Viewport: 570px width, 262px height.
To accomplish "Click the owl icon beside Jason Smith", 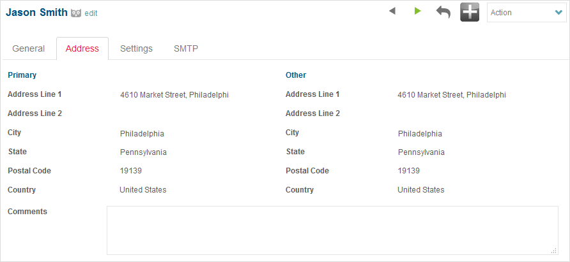I will [75, 13].
